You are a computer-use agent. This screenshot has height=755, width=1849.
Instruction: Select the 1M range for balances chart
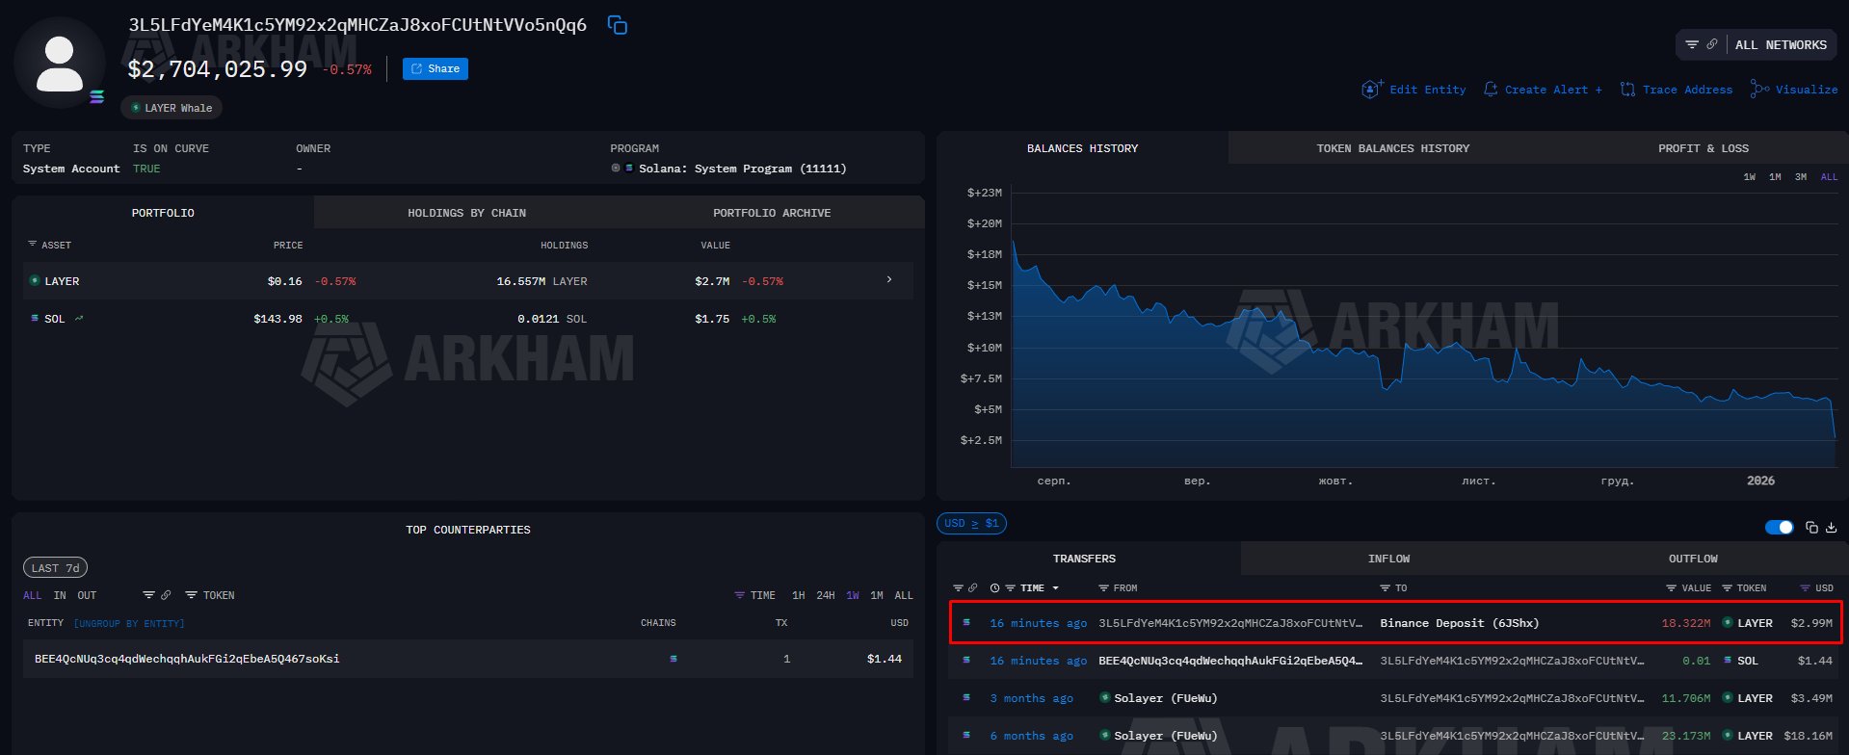point(1775,177)
